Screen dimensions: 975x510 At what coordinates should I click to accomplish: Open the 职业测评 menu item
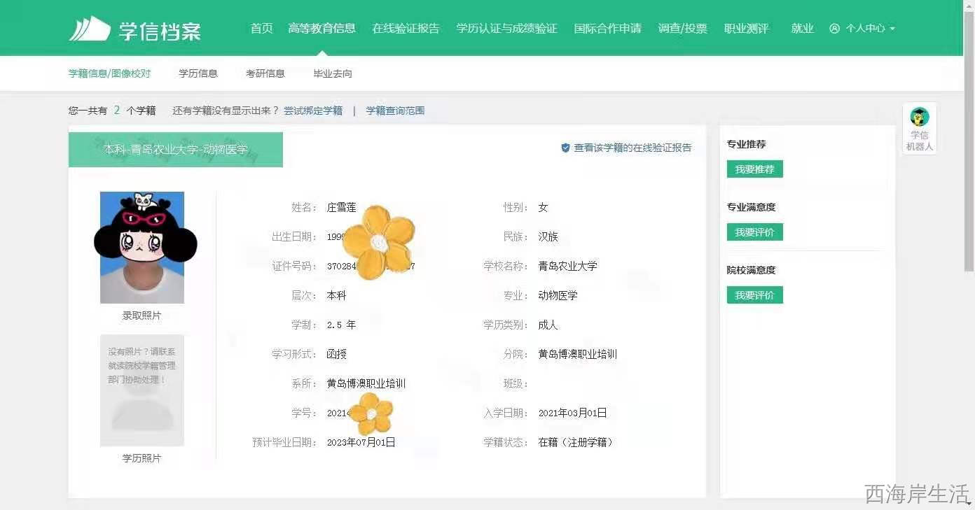[x=746, y=29]
